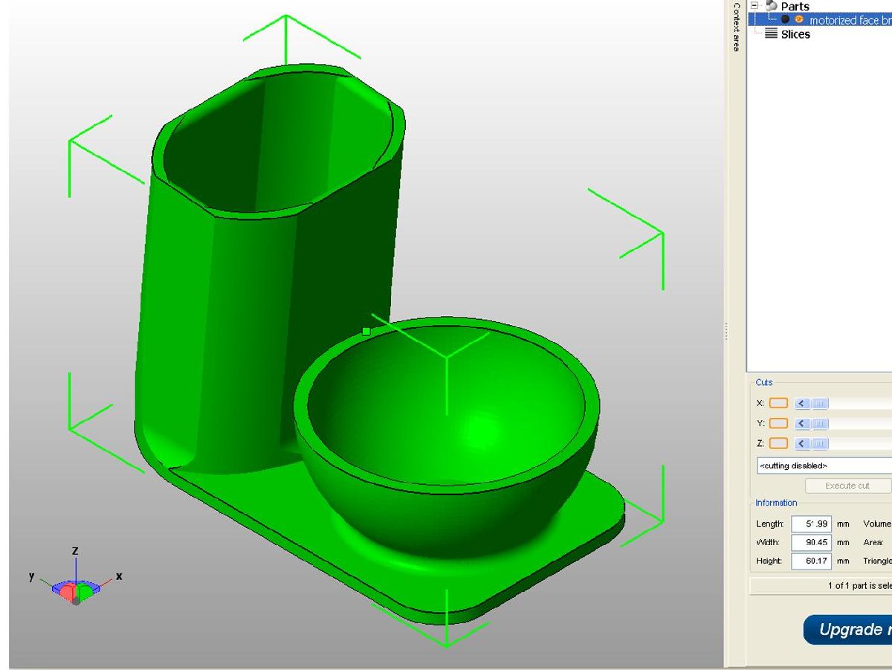This screenshot has height=670, width=892.
Task: Click the Length value field
Action: [811, 524]
